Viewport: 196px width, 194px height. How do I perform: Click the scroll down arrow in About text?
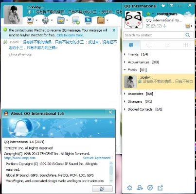111,181
